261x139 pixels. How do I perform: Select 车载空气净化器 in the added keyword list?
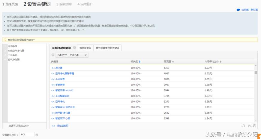pyautogui.click(x=16, y=51)
